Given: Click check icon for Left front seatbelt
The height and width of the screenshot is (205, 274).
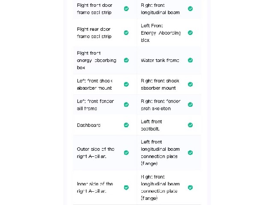Looking at the screenshot, I should (x=190, y=125).
